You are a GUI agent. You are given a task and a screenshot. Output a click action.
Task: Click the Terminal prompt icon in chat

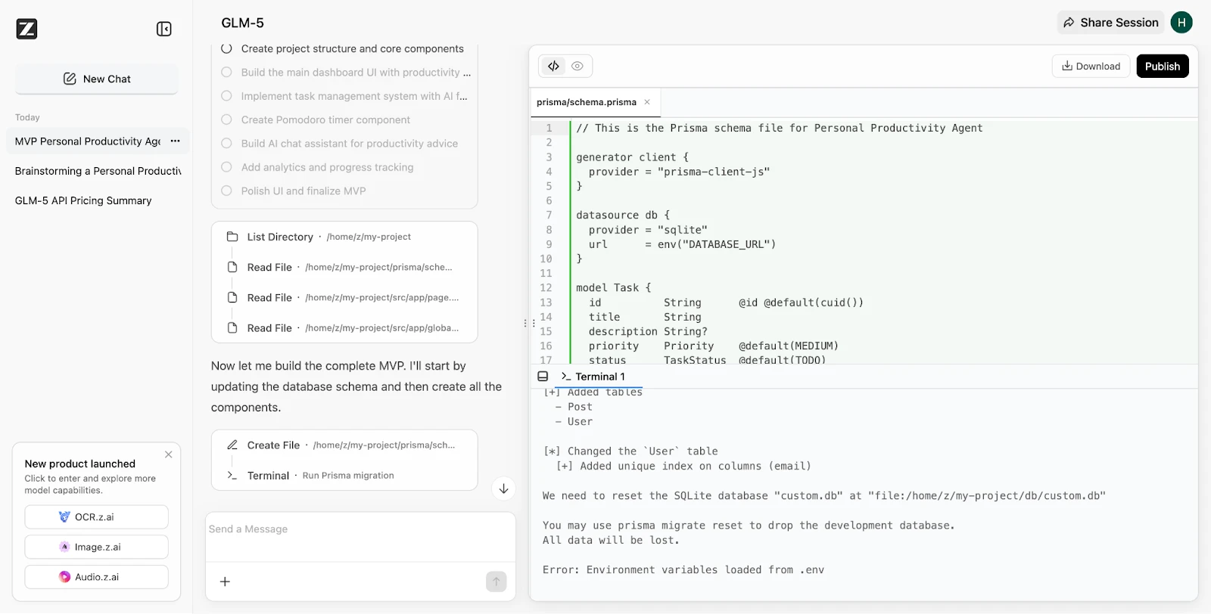(232, 476)
